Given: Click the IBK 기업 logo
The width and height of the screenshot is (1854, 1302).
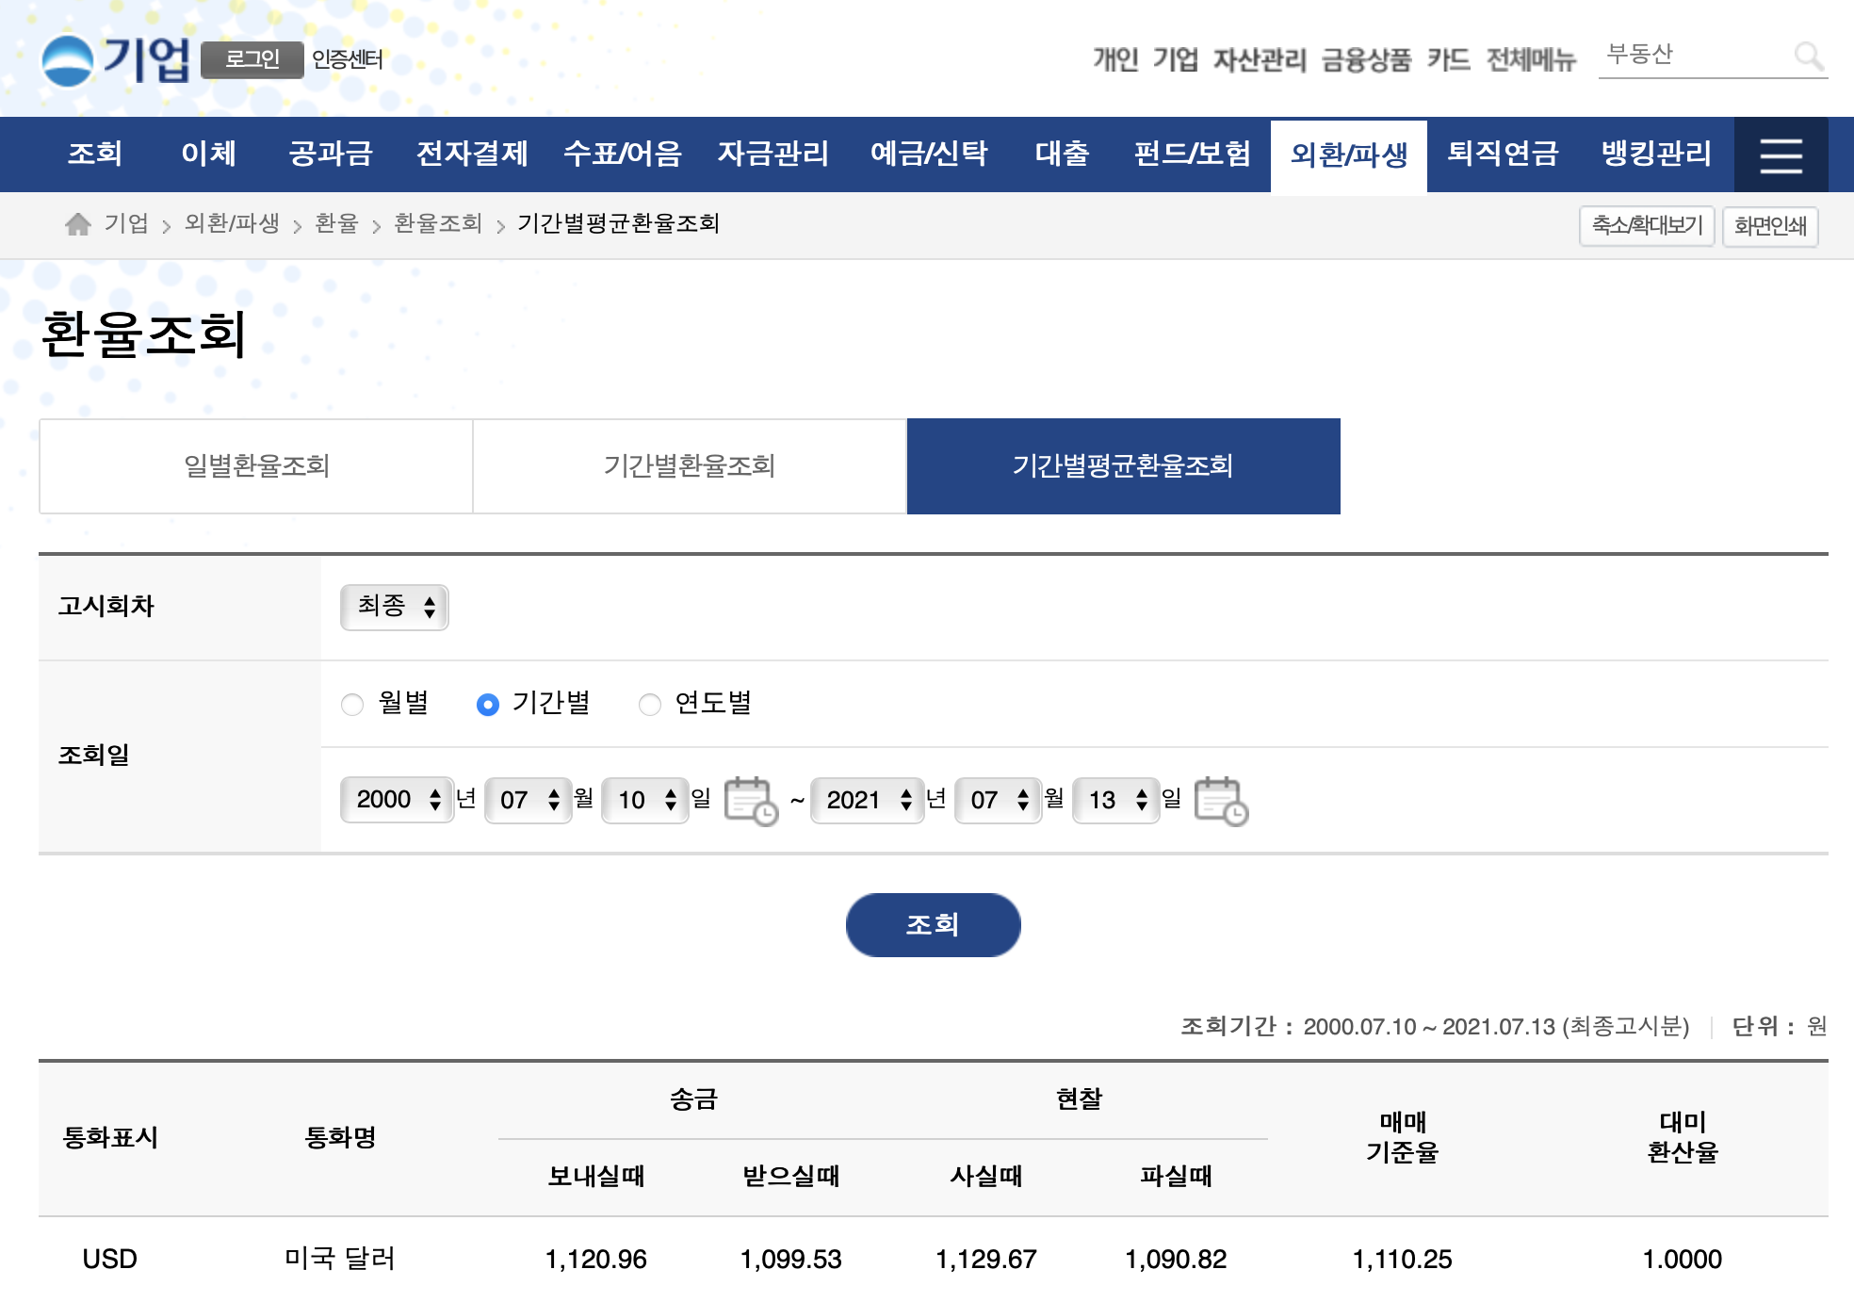Looking at the screenshot, I should coord(115,60).
